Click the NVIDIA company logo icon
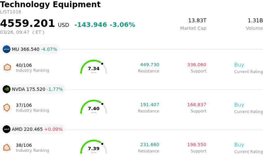263x160 pixels. [7, 89]
